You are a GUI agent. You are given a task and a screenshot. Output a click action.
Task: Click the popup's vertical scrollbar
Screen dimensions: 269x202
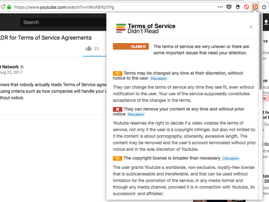(x=261, y=46)
